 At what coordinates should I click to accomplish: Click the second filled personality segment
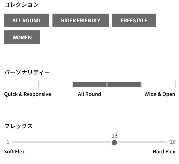pos(124,85)
